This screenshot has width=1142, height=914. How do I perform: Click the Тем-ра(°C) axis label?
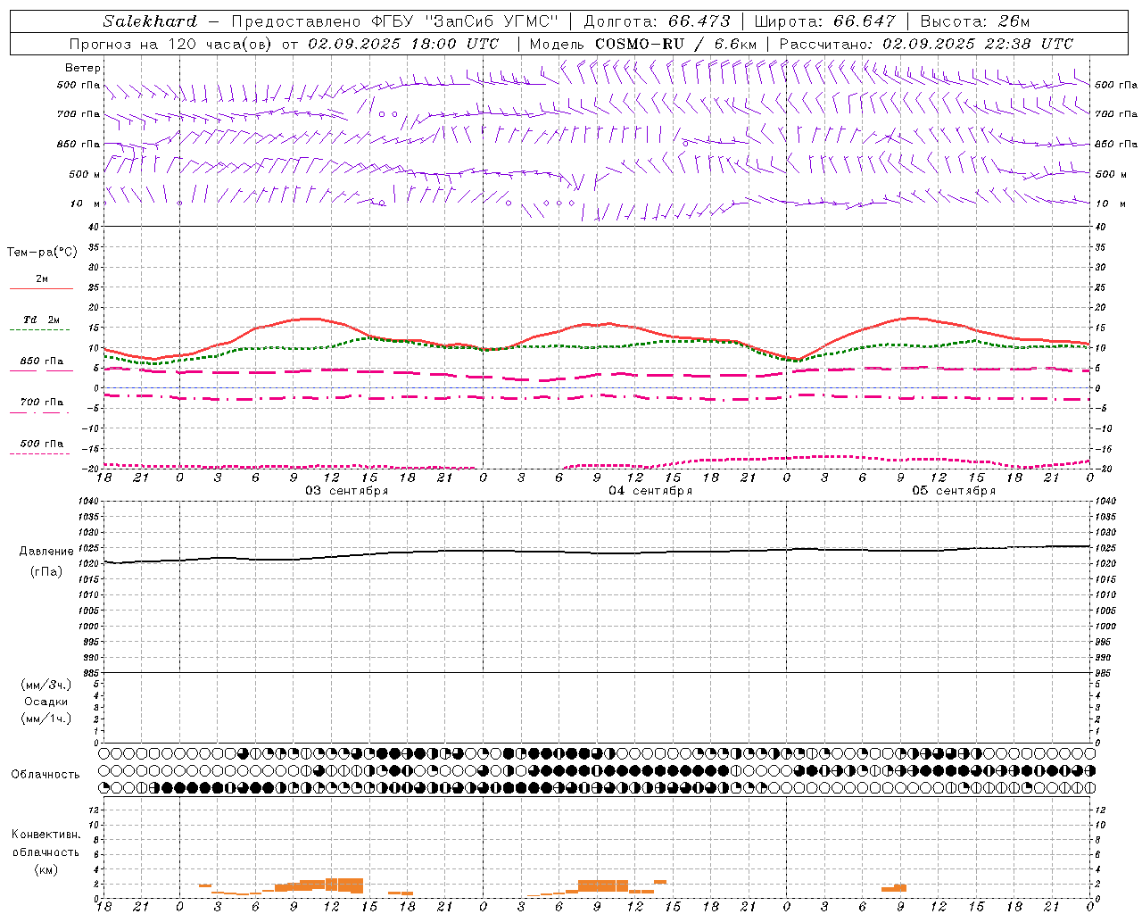[x=42, y=253]
